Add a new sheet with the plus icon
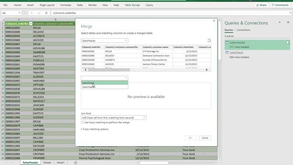 coord(76,163)
